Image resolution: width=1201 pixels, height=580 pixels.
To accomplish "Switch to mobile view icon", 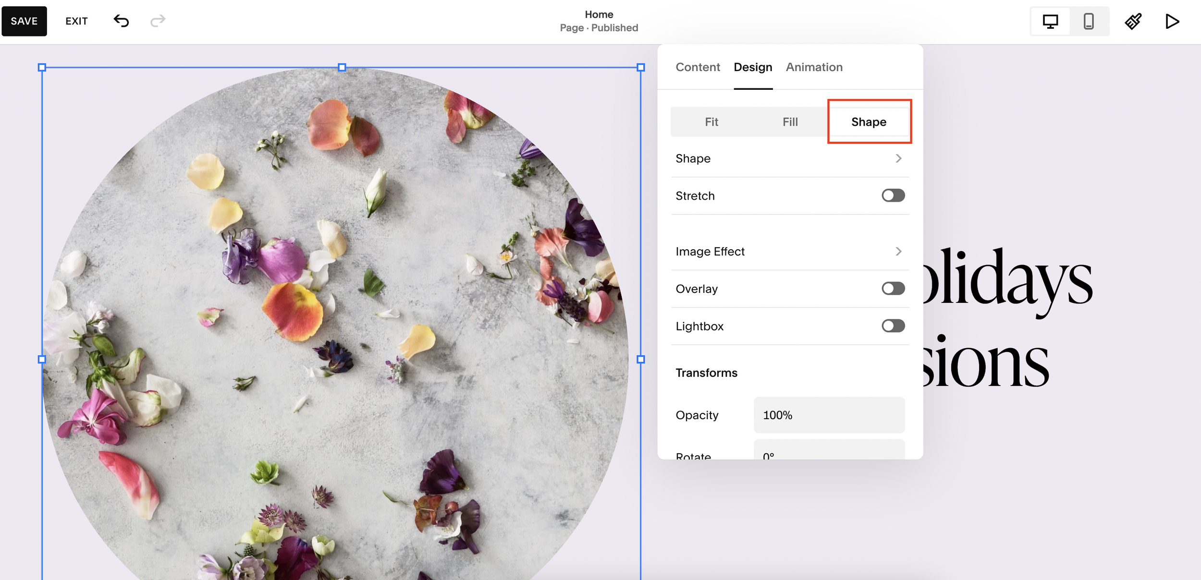I will 1089,21.
